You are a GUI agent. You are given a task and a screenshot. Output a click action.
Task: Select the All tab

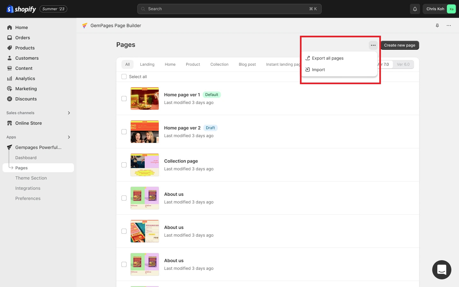[127, 64]
